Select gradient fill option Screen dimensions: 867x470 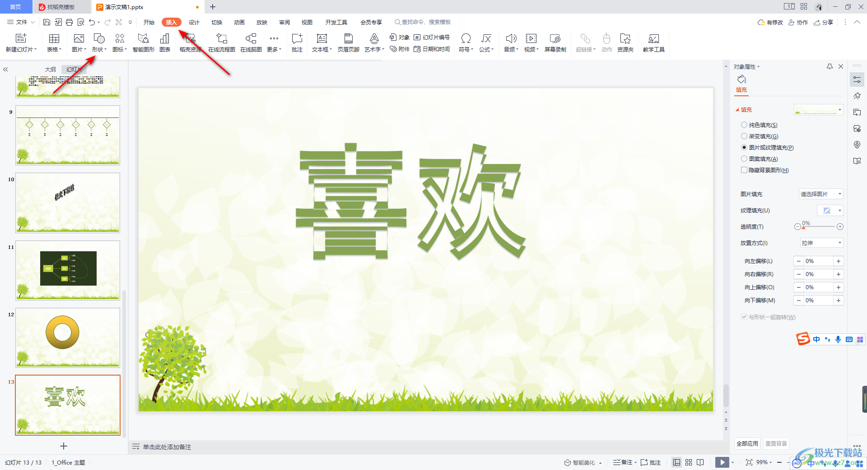point(760,136)
